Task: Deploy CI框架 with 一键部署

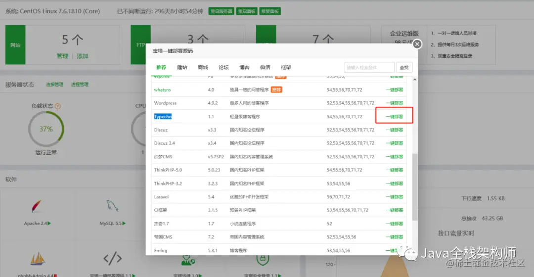Action: click(x=395, y=210)
